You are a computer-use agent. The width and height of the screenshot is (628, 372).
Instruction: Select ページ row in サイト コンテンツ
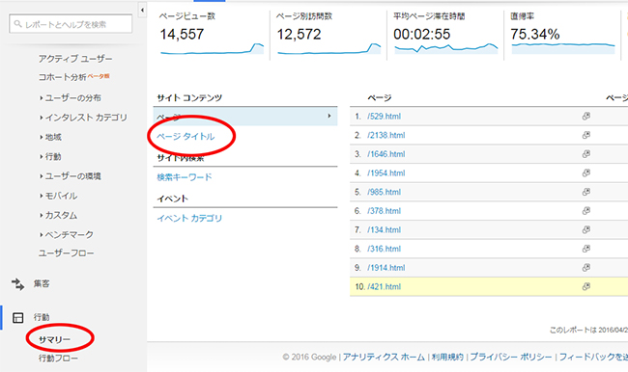(x=245, y=117)
